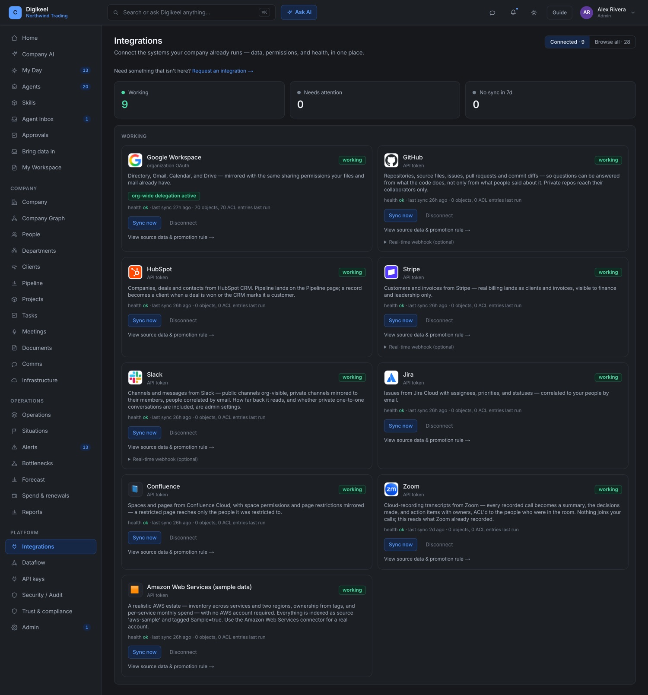Click the Meetings microphone icon

(x=14, y=332)
